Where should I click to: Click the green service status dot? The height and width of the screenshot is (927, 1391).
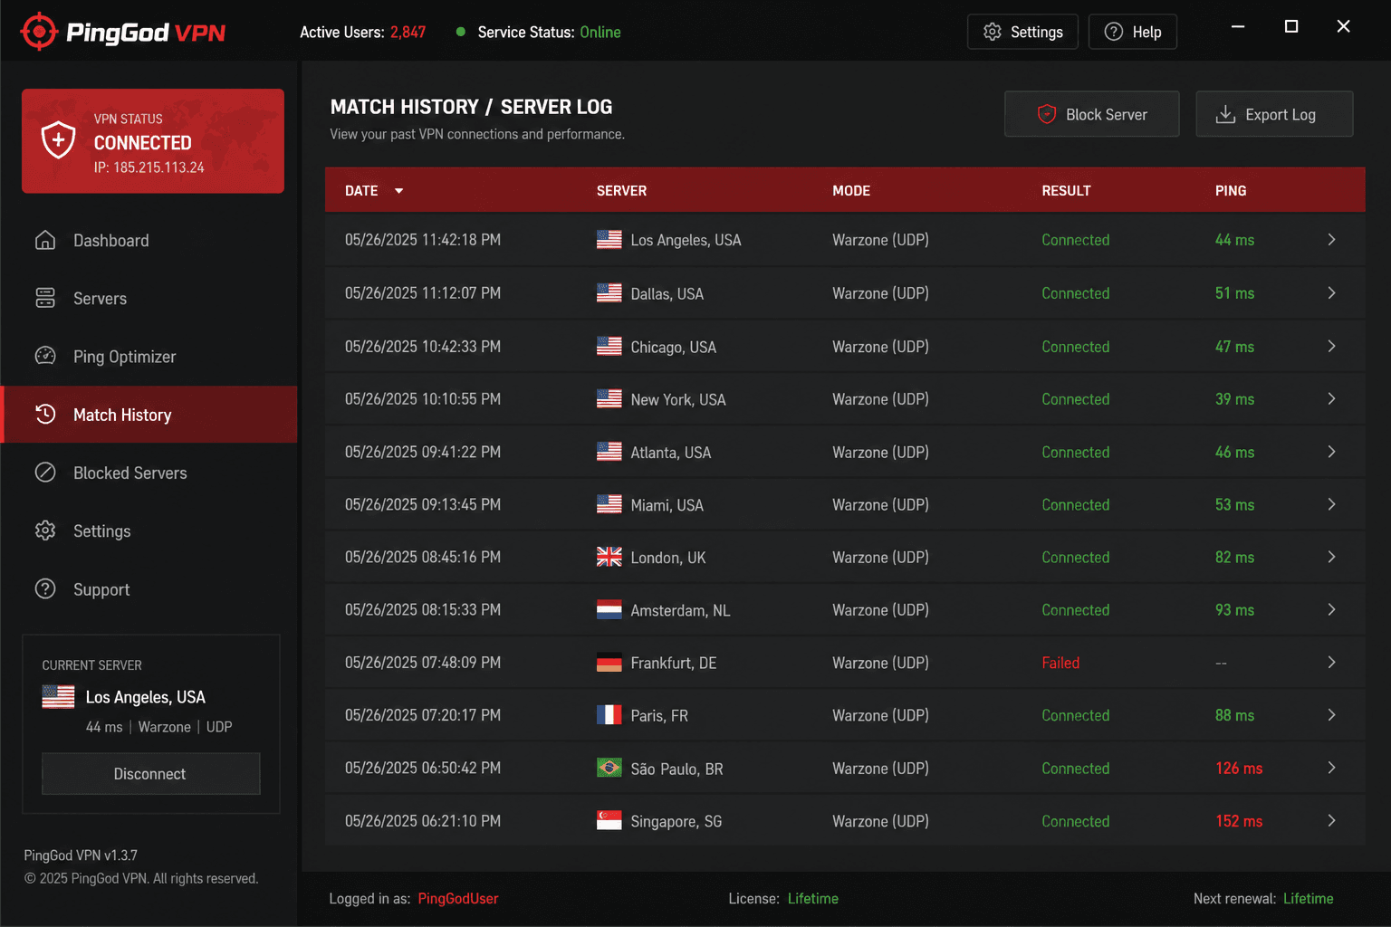pos(461,32)
